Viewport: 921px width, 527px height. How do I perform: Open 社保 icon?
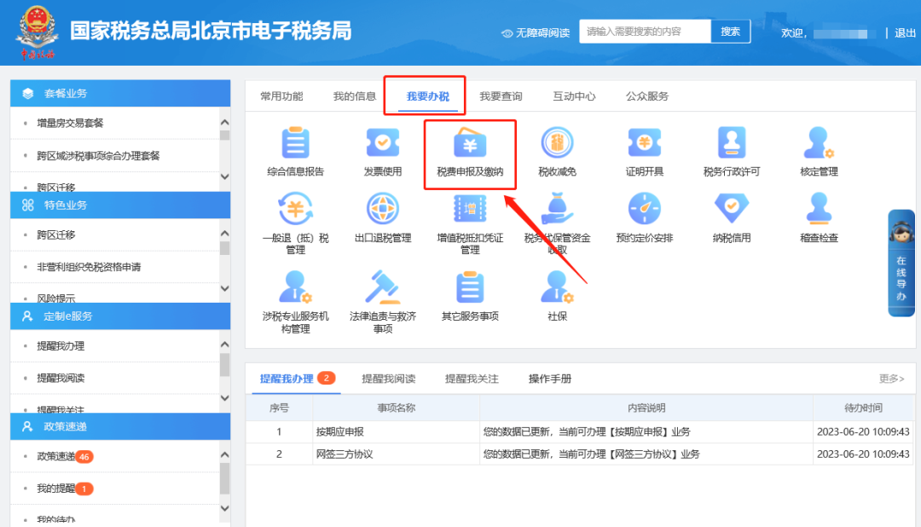tap(557, 287)
